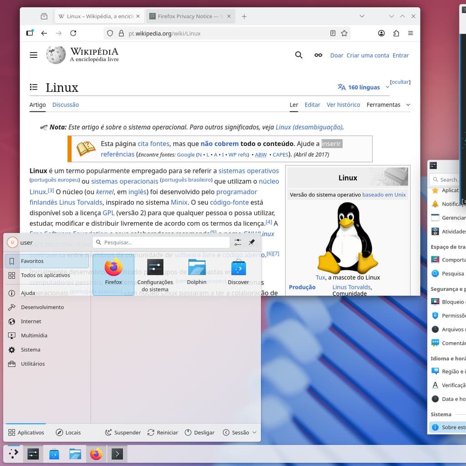Image resolution: width=466 pixels, height=466 pixels.
Task: Open tracking protection shield icon
Action: (110, 33)
